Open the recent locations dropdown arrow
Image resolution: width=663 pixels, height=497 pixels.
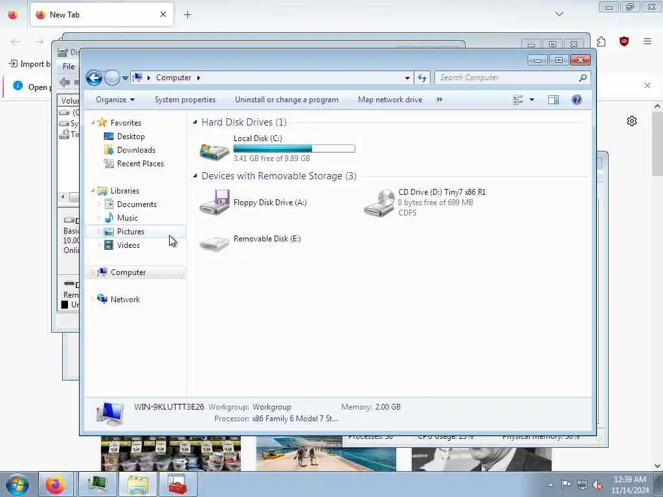(125, 78)
